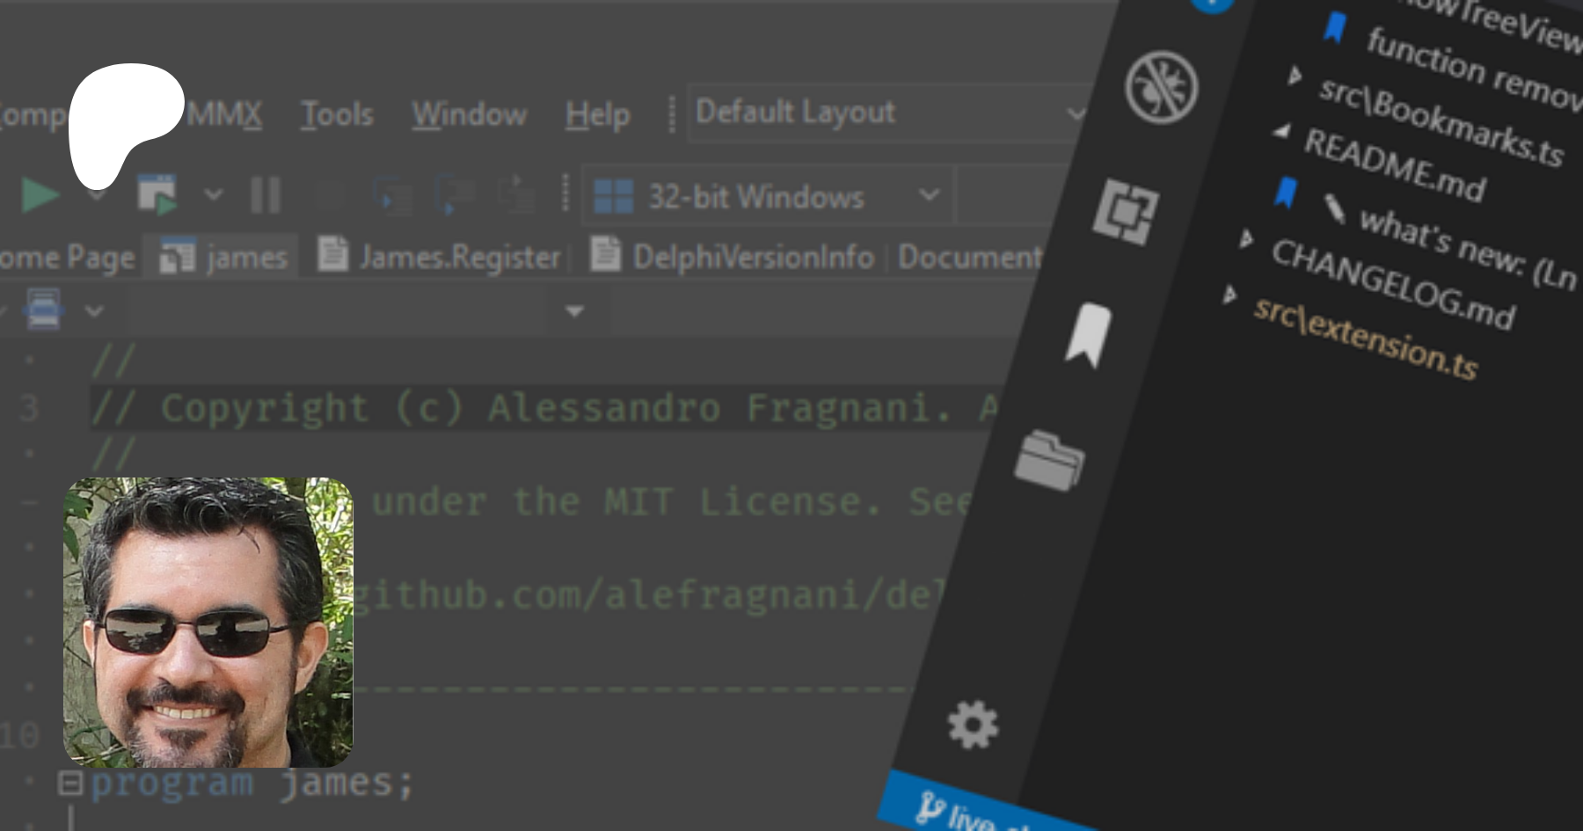Collapse the 'program james' code block

pyautogui.click(x=69, y=783)
